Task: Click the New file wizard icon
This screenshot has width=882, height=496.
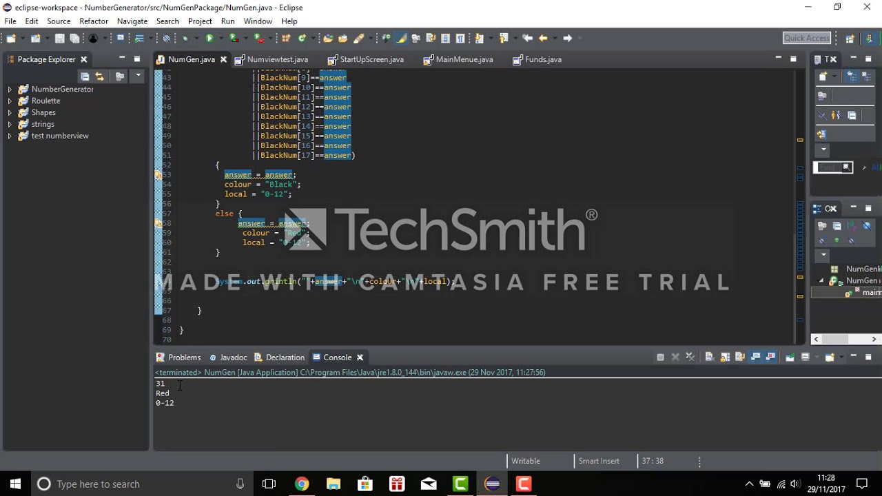Action: point(10,38)
